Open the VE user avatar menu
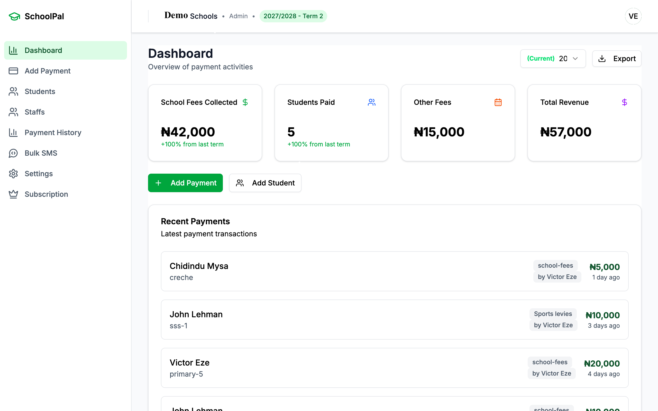This screenshot has height=411, width=658. click(633, 16)
